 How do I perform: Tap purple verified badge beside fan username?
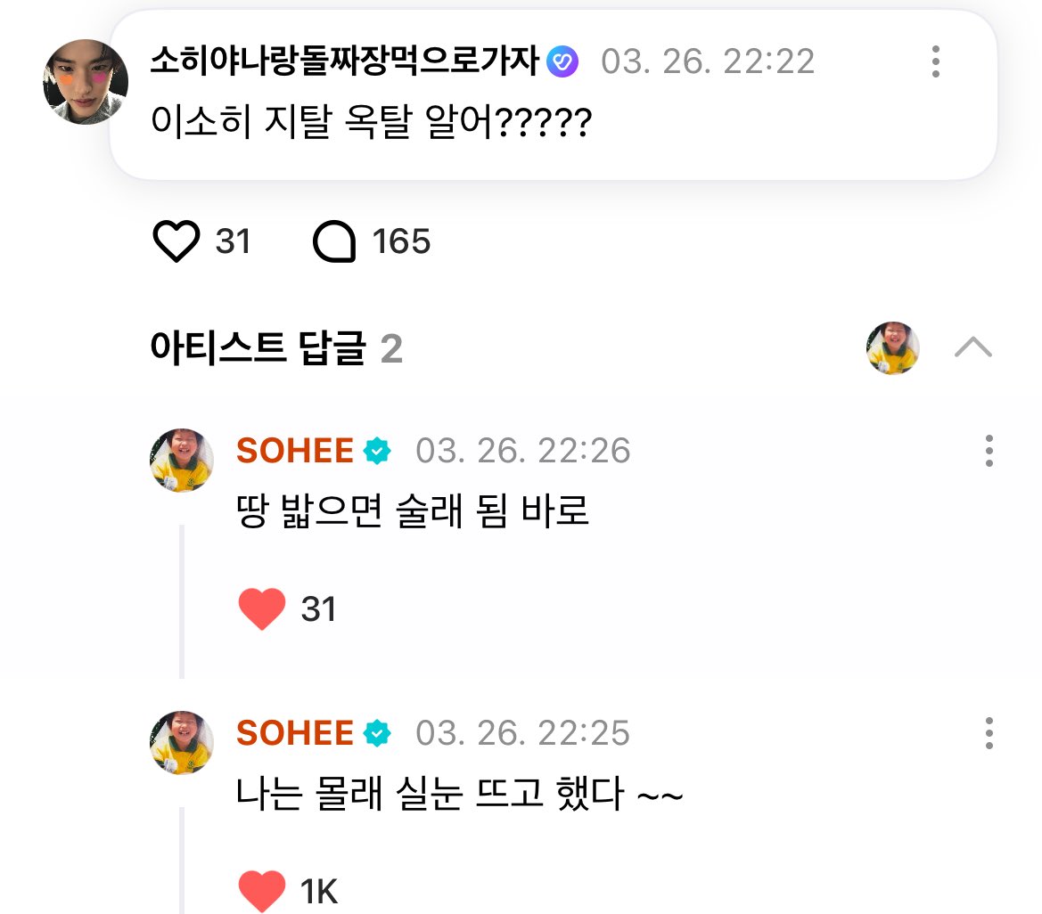(x=562, y=61)
